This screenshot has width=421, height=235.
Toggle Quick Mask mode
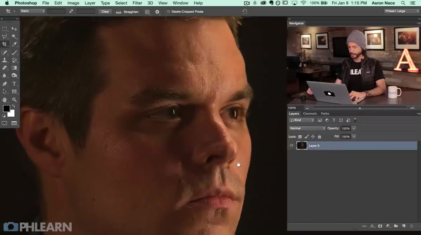pyautogui.click(x=5, y=123)
